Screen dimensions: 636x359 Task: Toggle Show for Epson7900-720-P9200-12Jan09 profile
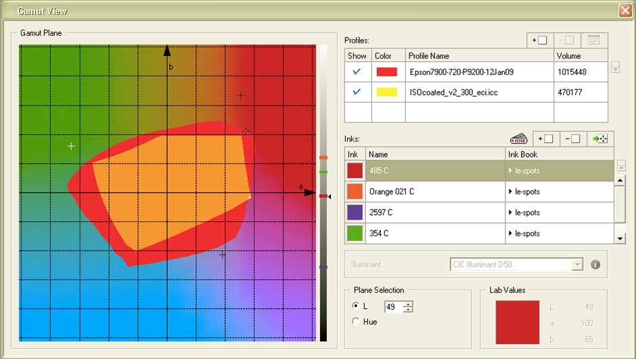pos(357,72)
